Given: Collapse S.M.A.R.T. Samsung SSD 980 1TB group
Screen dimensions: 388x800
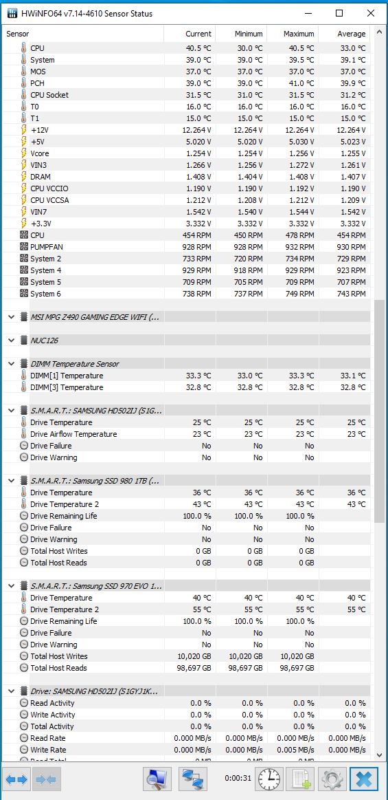Looking at the screenshot, I should tap(11, 481).
